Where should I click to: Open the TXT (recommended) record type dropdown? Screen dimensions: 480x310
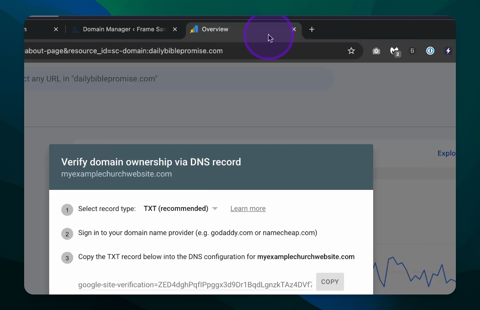tap(181, 209)
